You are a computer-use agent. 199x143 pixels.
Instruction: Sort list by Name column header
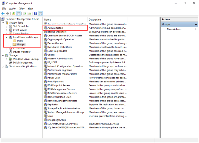[x=65, y=19]
